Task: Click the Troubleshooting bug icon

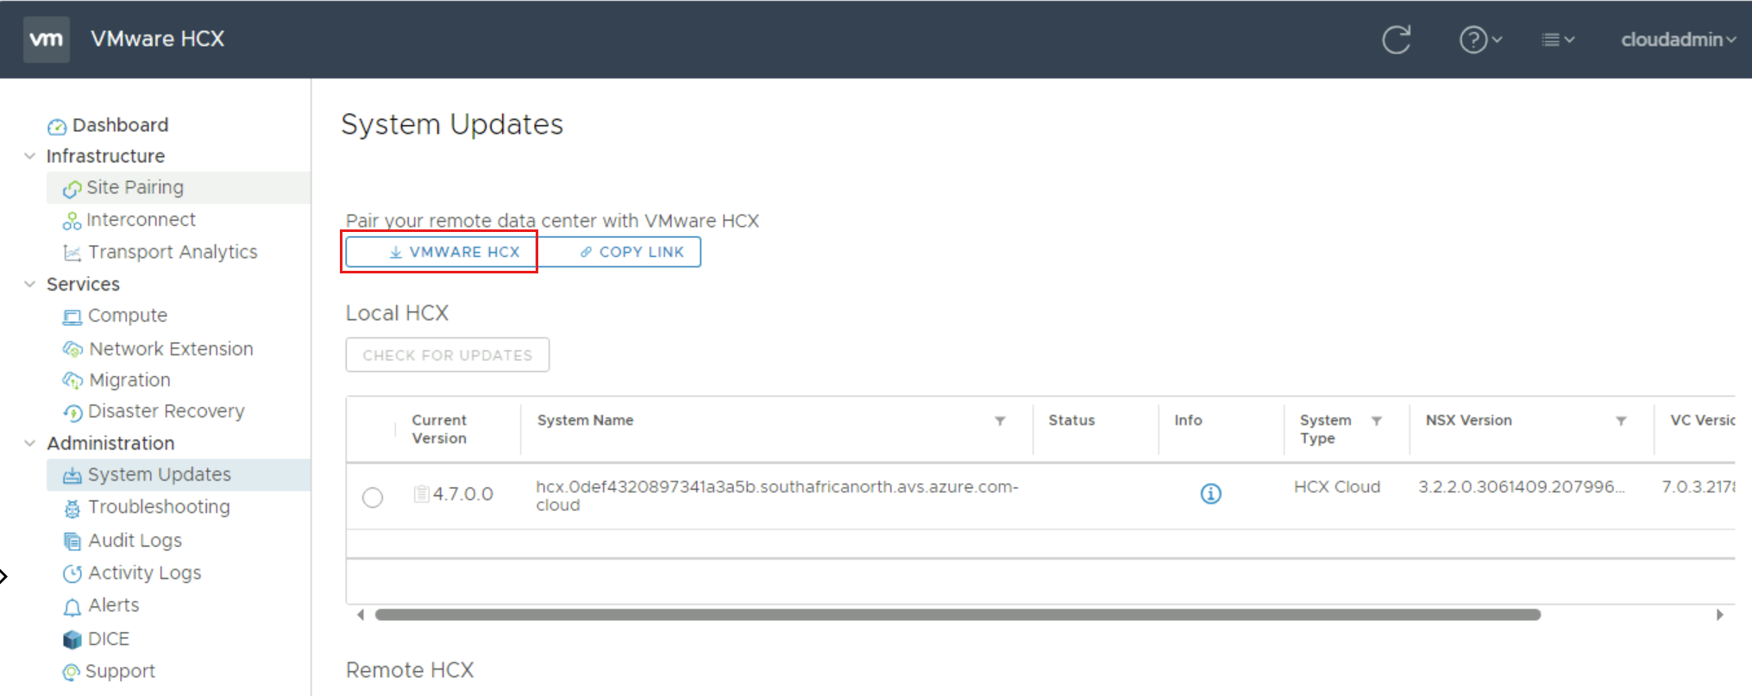Action: pyautogui.click(x=72, y=508)
